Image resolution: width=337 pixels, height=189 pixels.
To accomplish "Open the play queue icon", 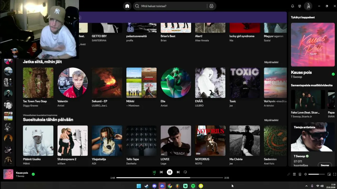I will (x=294, y=174).
